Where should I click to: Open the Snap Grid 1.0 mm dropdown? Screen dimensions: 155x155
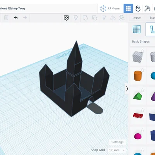(117, 150)
